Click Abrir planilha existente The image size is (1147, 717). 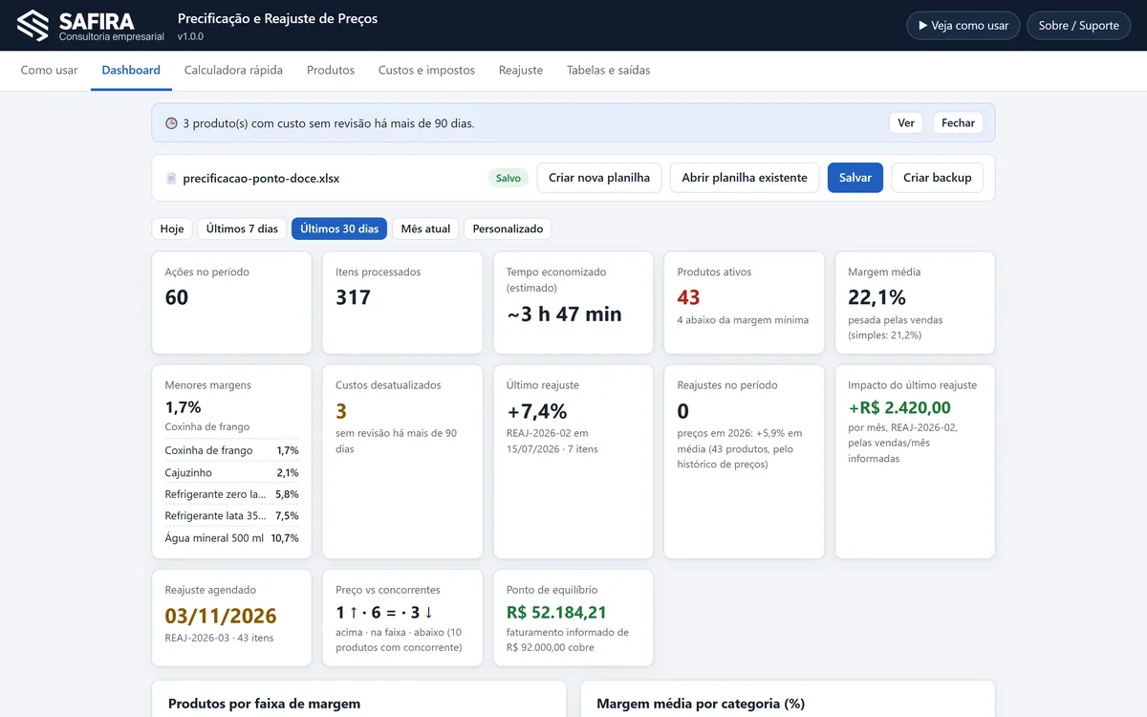[x=745, y=178]
